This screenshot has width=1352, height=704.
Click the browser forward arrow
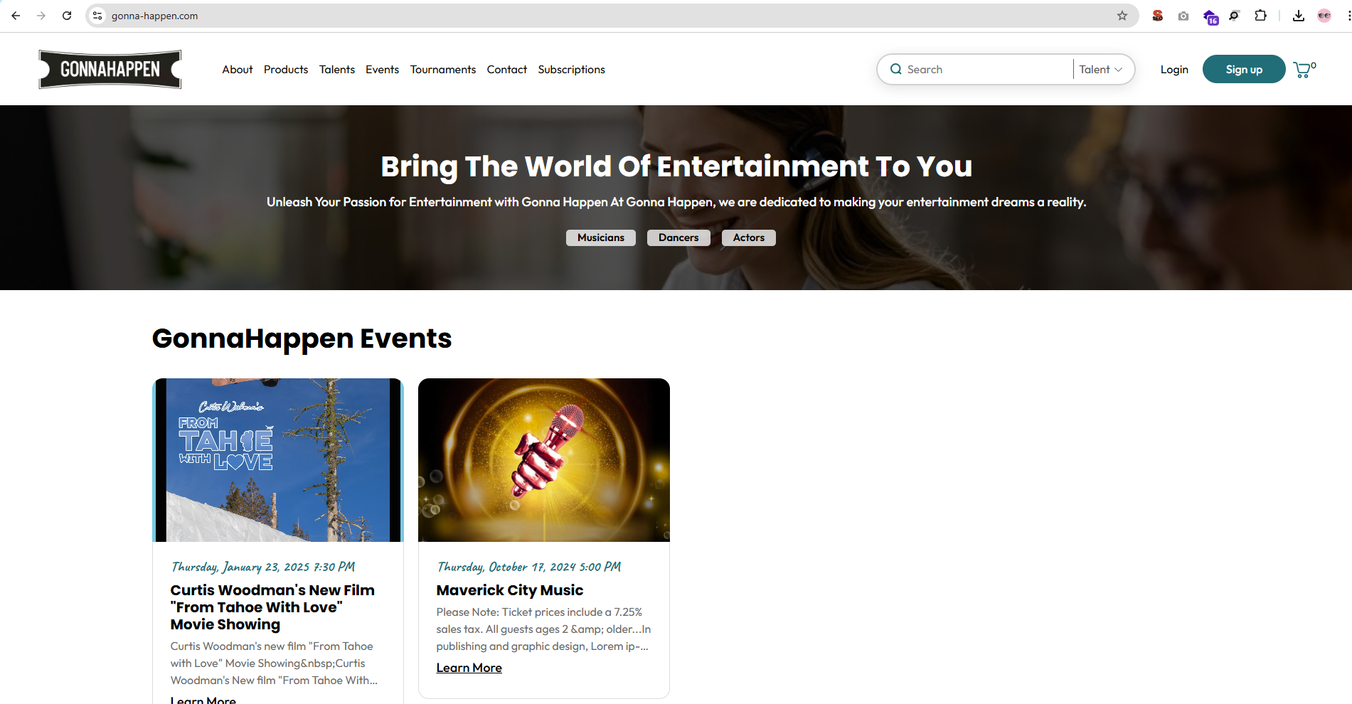pyautogui.click(x=41, y=16)
